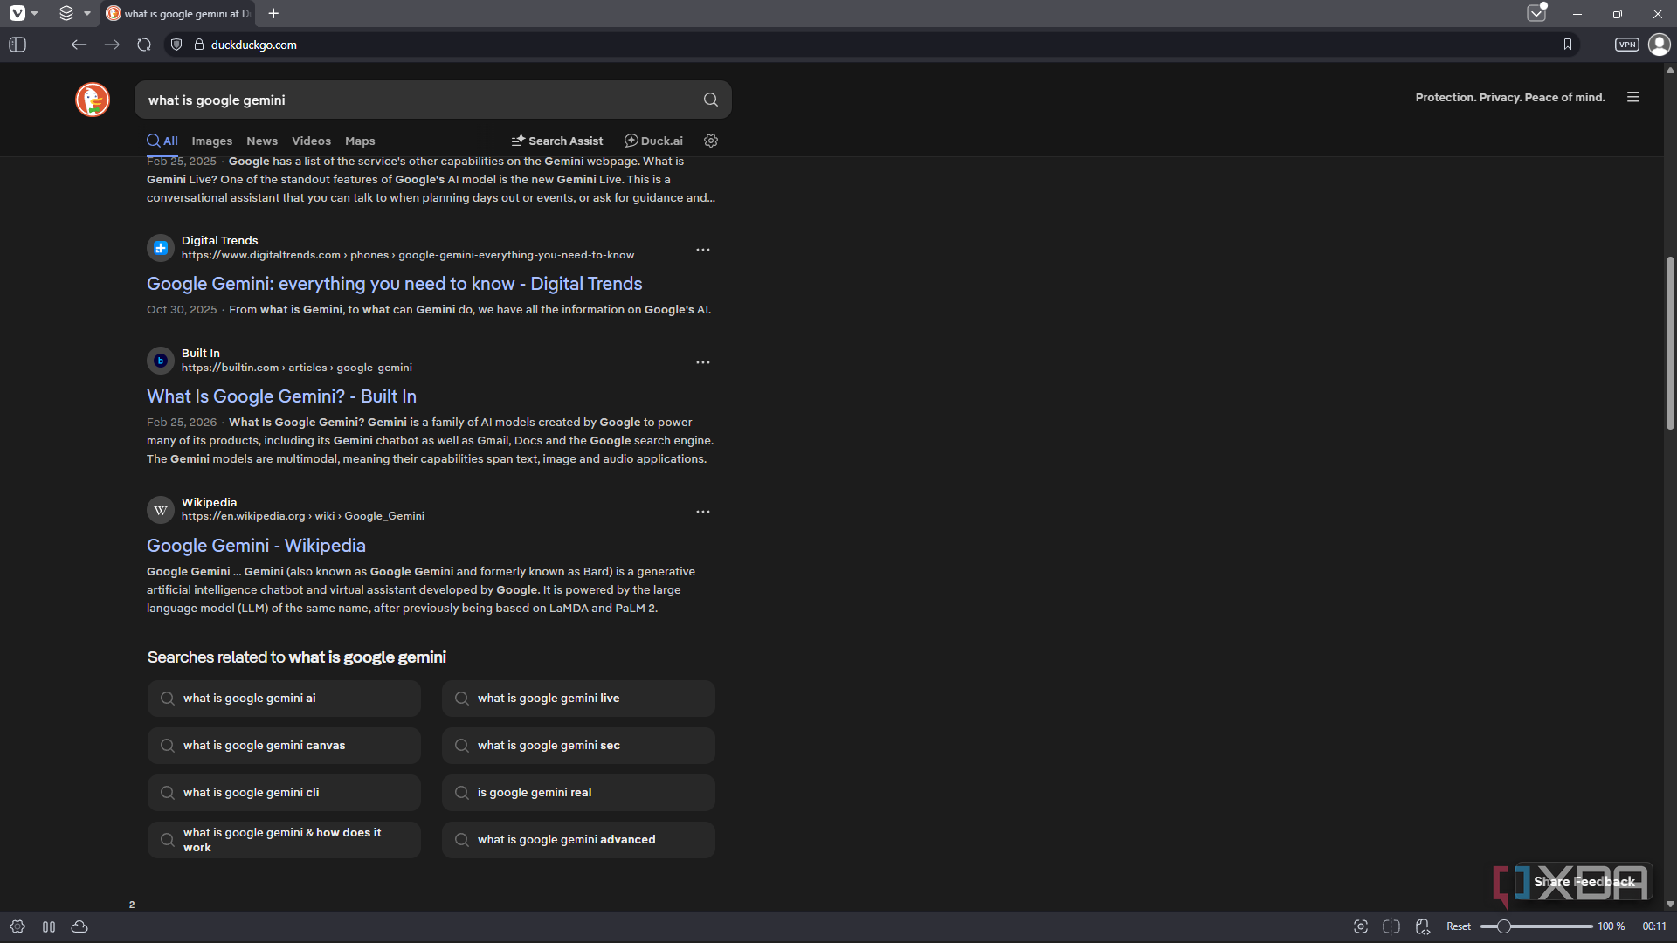Toggle the VPN button
1677x943 pixels.
point(1626,45)
